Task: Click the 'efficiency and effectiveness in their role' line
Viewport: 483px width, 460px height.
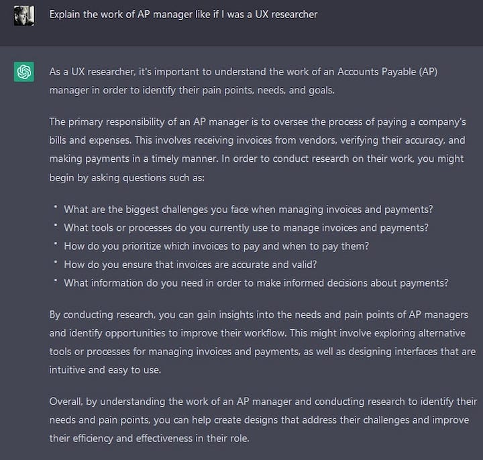Action: pyautogui.click(x=149, y=439)
